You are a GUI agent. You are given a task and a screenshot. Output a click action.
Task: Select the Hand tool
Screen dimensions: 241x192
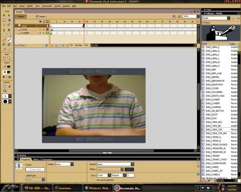[4, 58]
